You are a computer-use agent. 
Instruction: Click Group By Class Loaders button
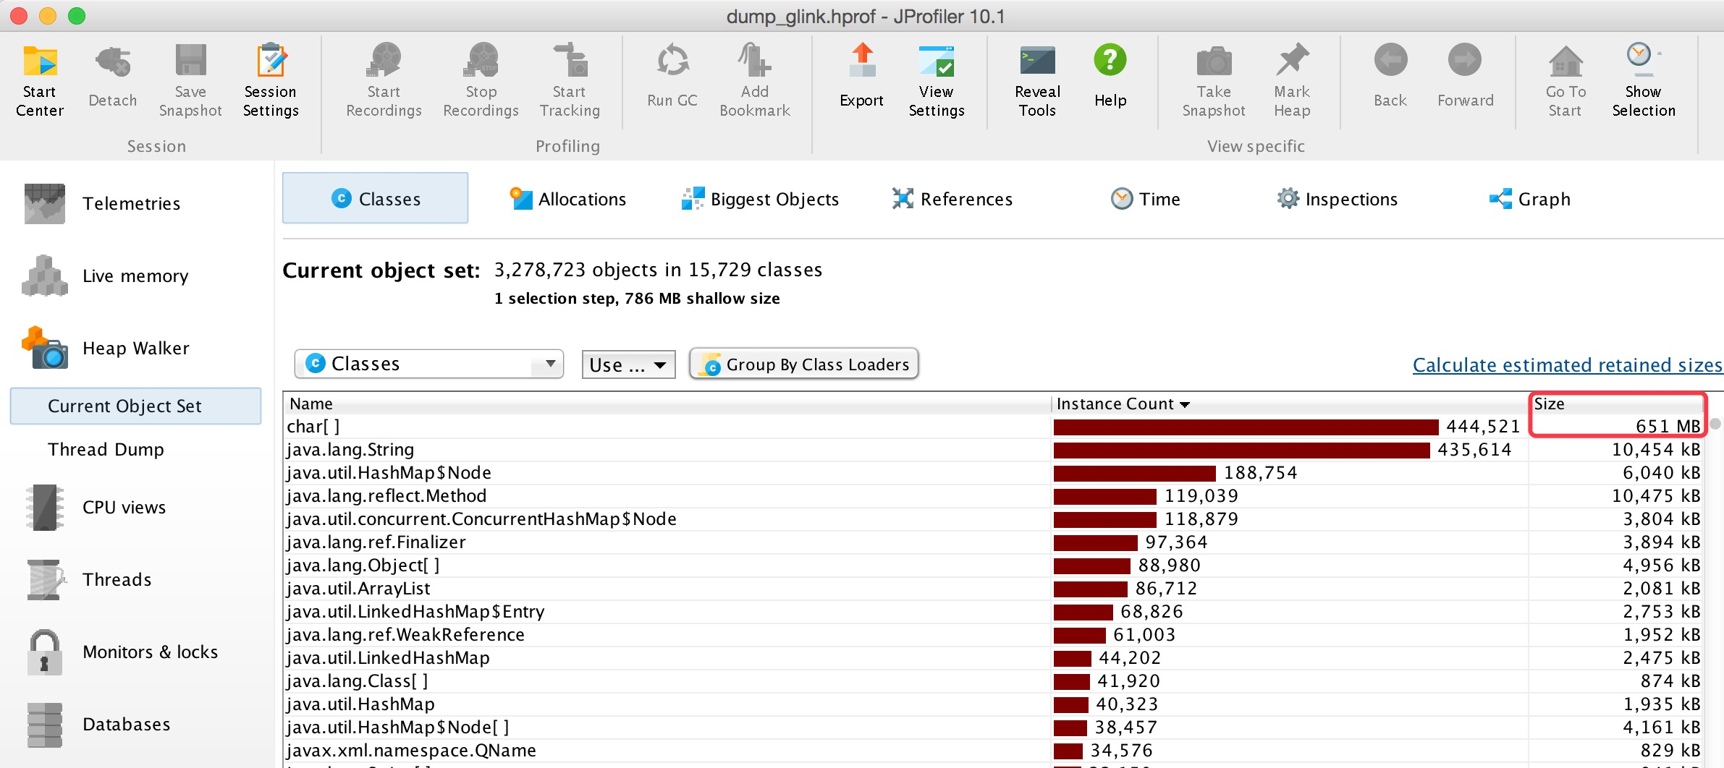point(804,364)
